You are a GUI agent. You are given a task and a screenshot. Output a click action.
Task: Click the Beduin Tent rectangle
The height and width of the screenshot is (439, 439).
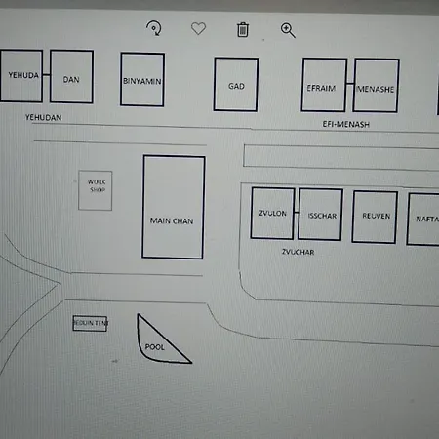(x=90, y=323)
